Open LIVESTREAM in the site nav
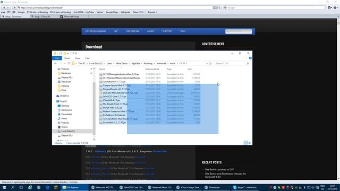This screenshot has width=340, height=191. click(x=132, y=31)
